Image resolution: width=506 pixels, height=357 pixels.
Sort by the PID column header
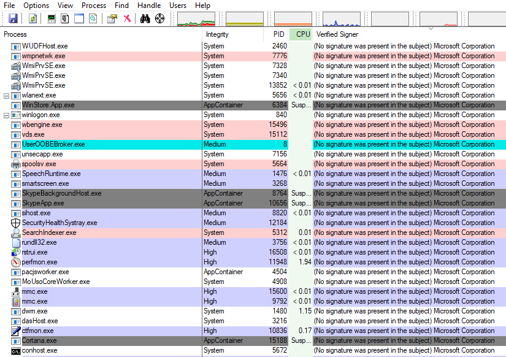[276, 34]
